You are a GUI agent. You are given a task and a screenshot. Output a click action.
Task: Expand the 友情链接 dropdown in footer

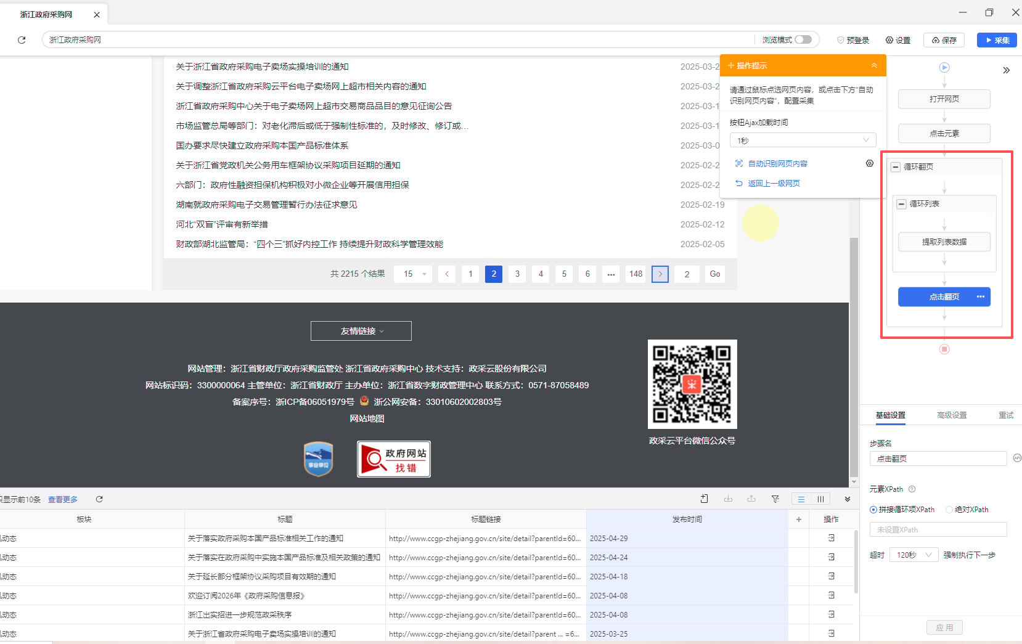tap(361, 331)
